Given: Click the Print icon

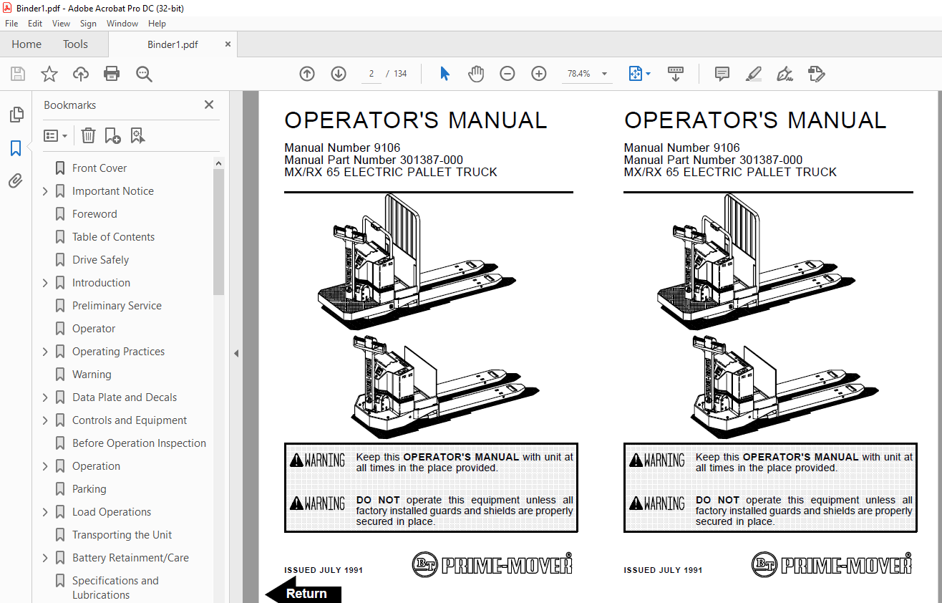Looking at the screenshot, I should [x=112, y=74].
